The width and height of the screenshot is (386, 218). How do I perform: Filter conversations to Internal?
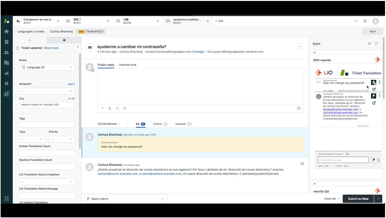tap(183, 124)
